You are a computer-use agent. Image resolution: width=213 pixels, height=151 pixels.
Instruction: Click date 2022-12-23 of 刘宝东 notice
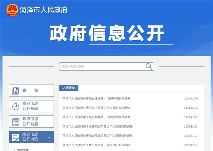(191, 126)
